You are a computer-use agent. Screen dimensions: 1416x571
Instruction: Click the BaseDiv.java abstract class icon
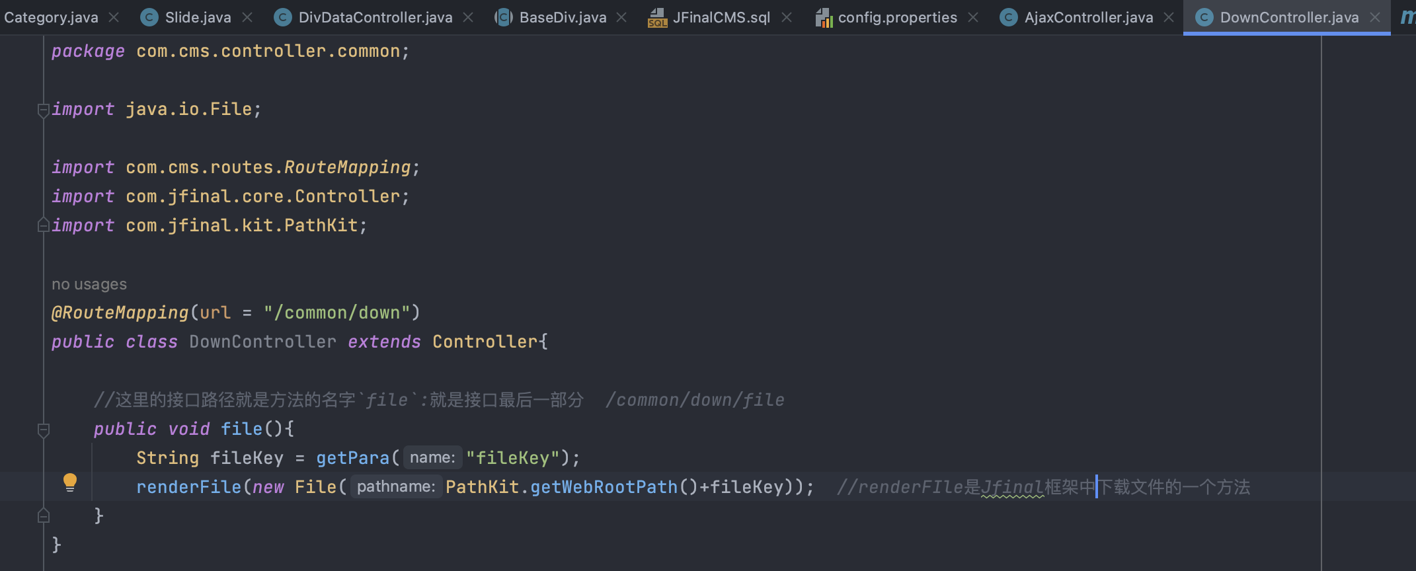point(504,18)
